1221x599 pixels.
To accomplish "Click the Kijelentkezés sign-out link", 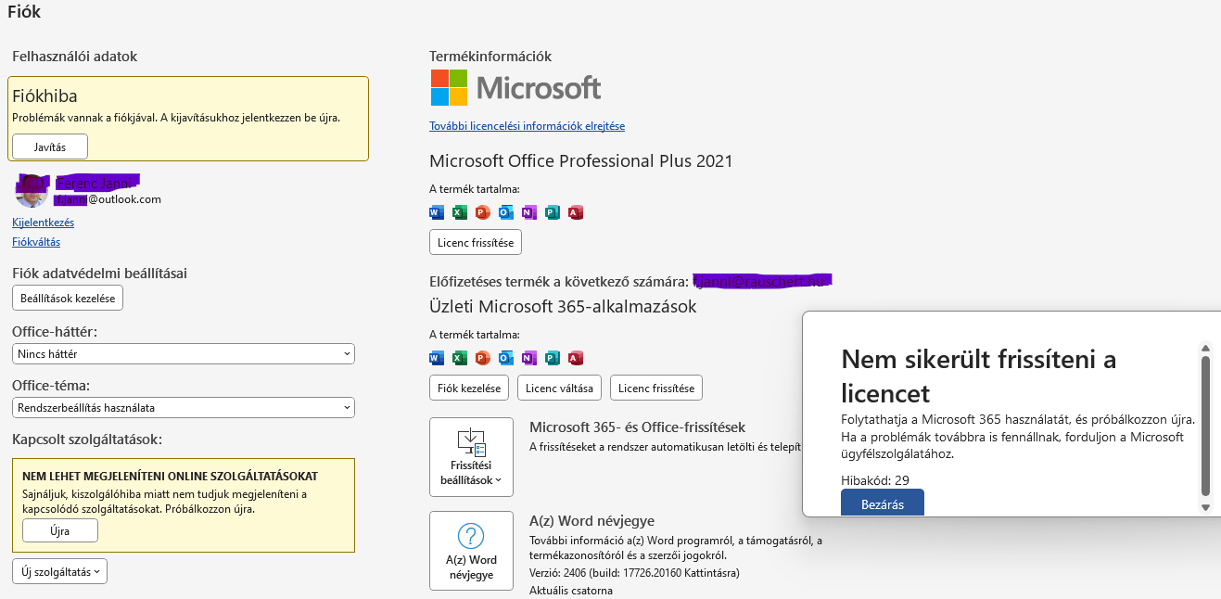I will (x=43, y=223).
